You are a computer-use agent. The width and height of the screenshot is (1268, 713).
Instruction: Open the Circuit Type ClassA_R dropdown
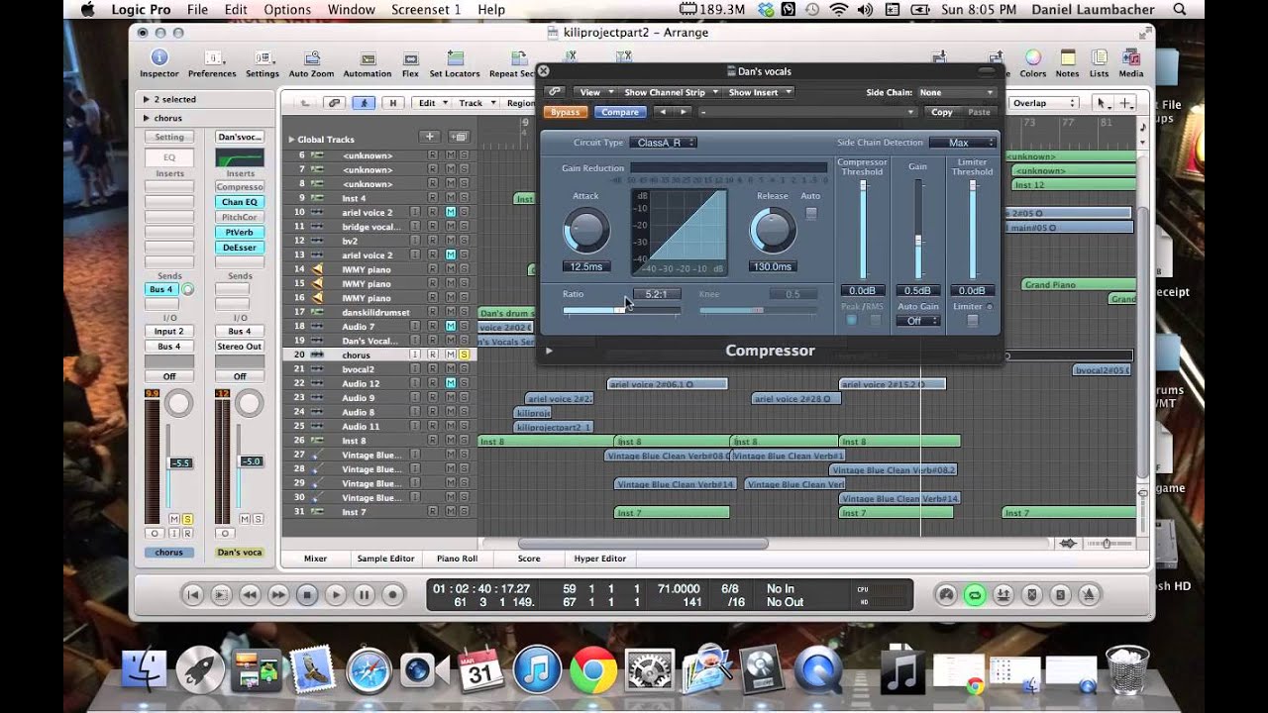point(663,143)
